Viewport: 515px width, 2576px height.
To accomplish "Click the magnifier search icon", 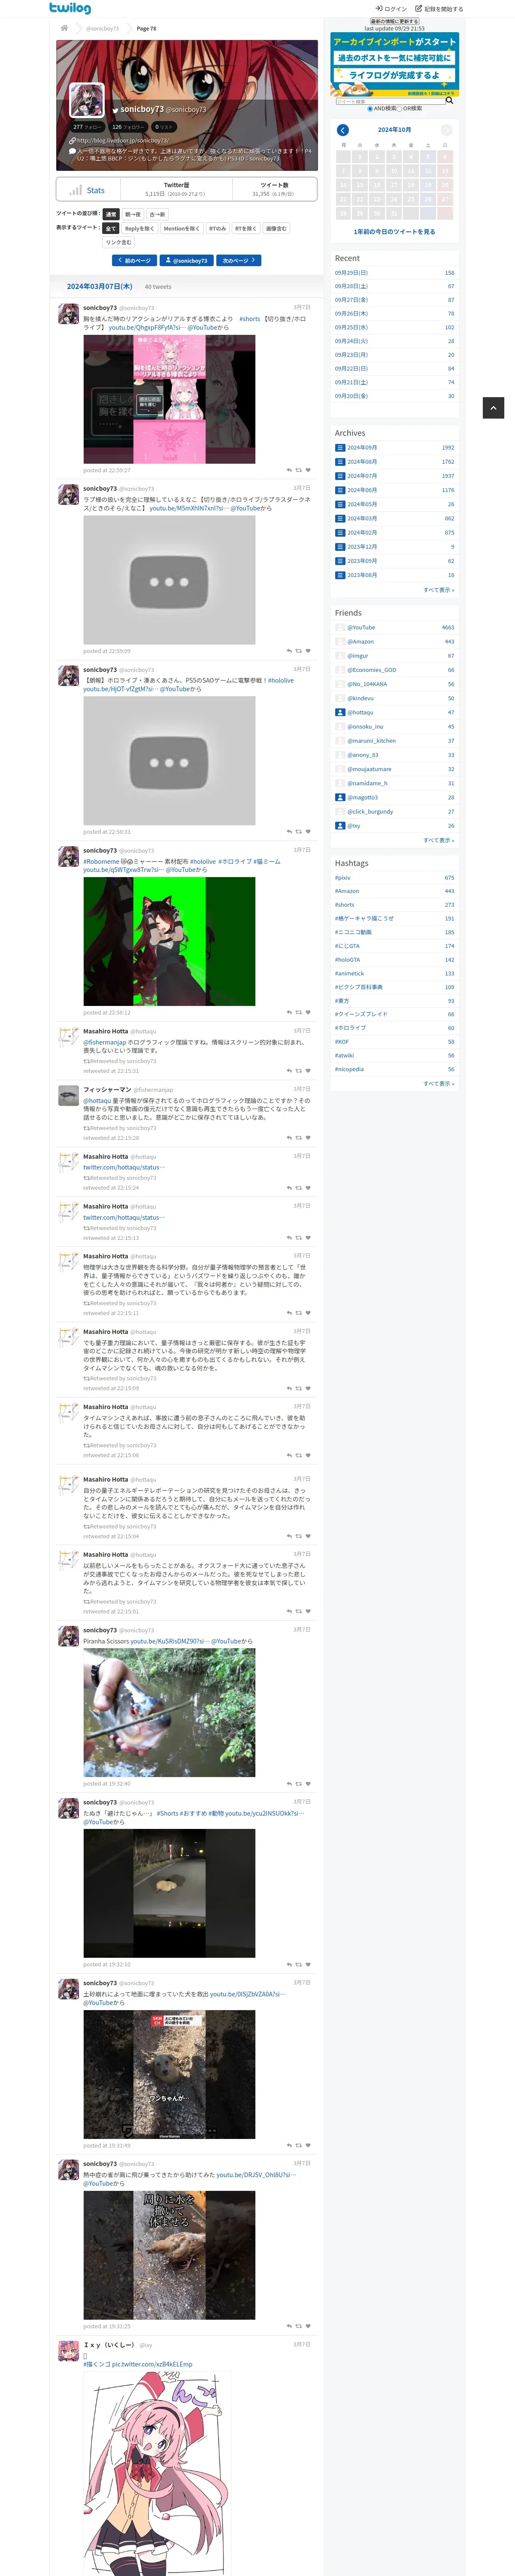I will (449, 100).
